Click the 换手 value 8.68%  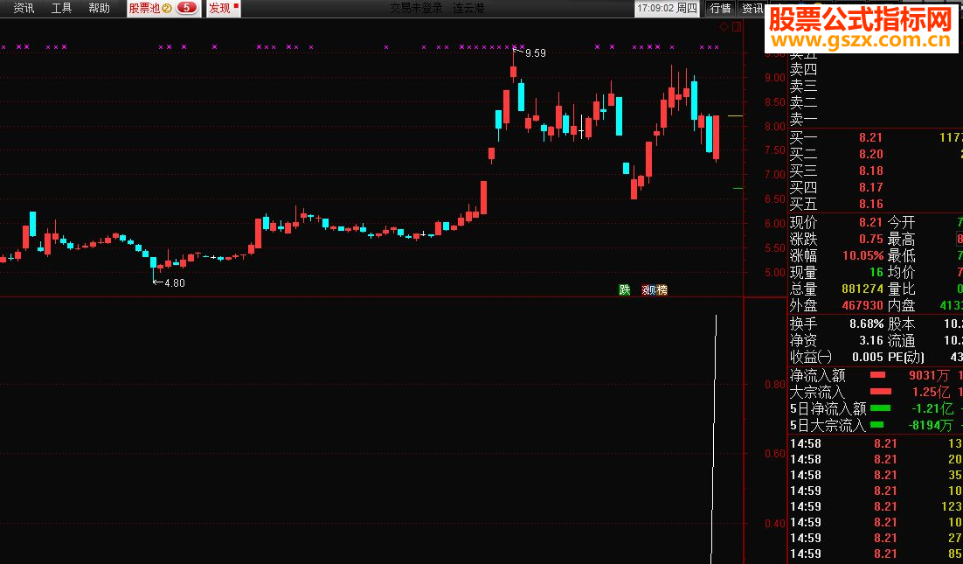click(867, 324)
